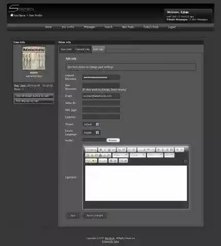Click inside the Signature text area
The height and width of the screenshot is (246, 221).
(x=136, y=183)
